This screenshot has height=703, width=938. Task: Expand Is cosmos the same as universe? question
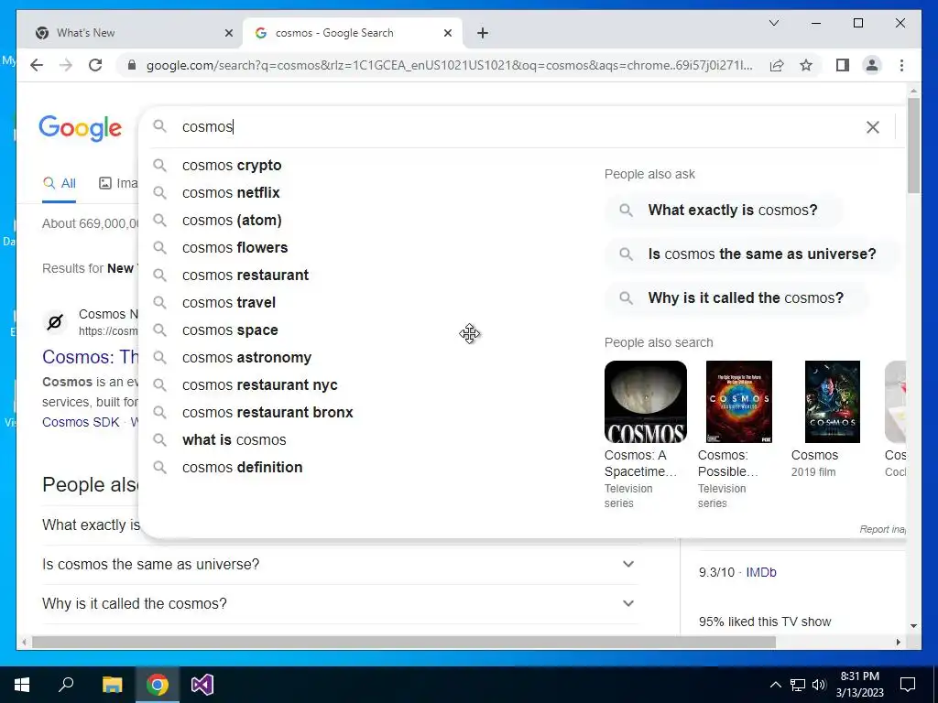pyautogui.click(x=339, y=564)
